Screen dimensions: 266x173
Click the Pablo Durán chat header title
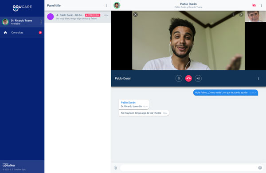pos(188,4)
